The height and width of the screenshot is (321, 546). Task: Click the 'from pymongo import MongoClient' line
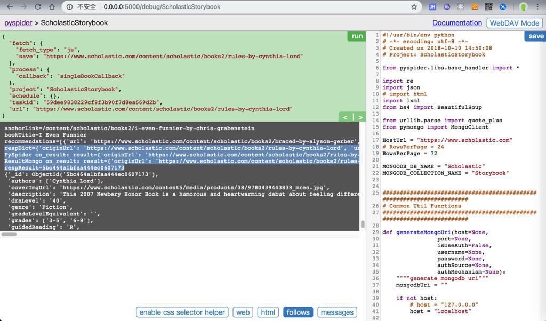(x=436, y=127)
